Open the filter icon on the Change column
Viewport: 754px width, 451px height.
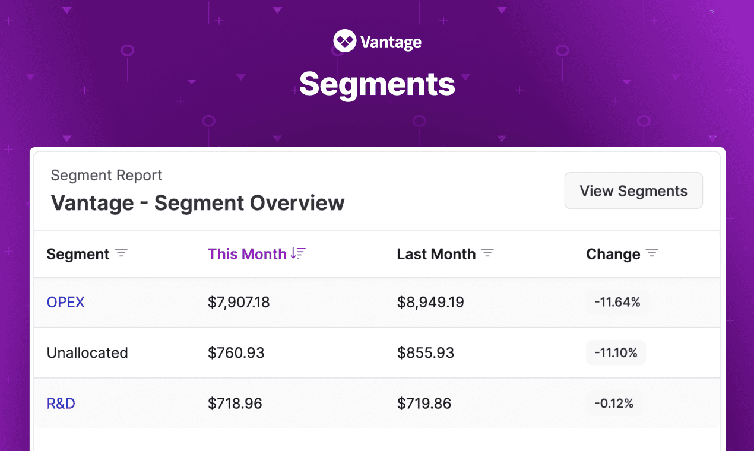click(x=652, y=253)
